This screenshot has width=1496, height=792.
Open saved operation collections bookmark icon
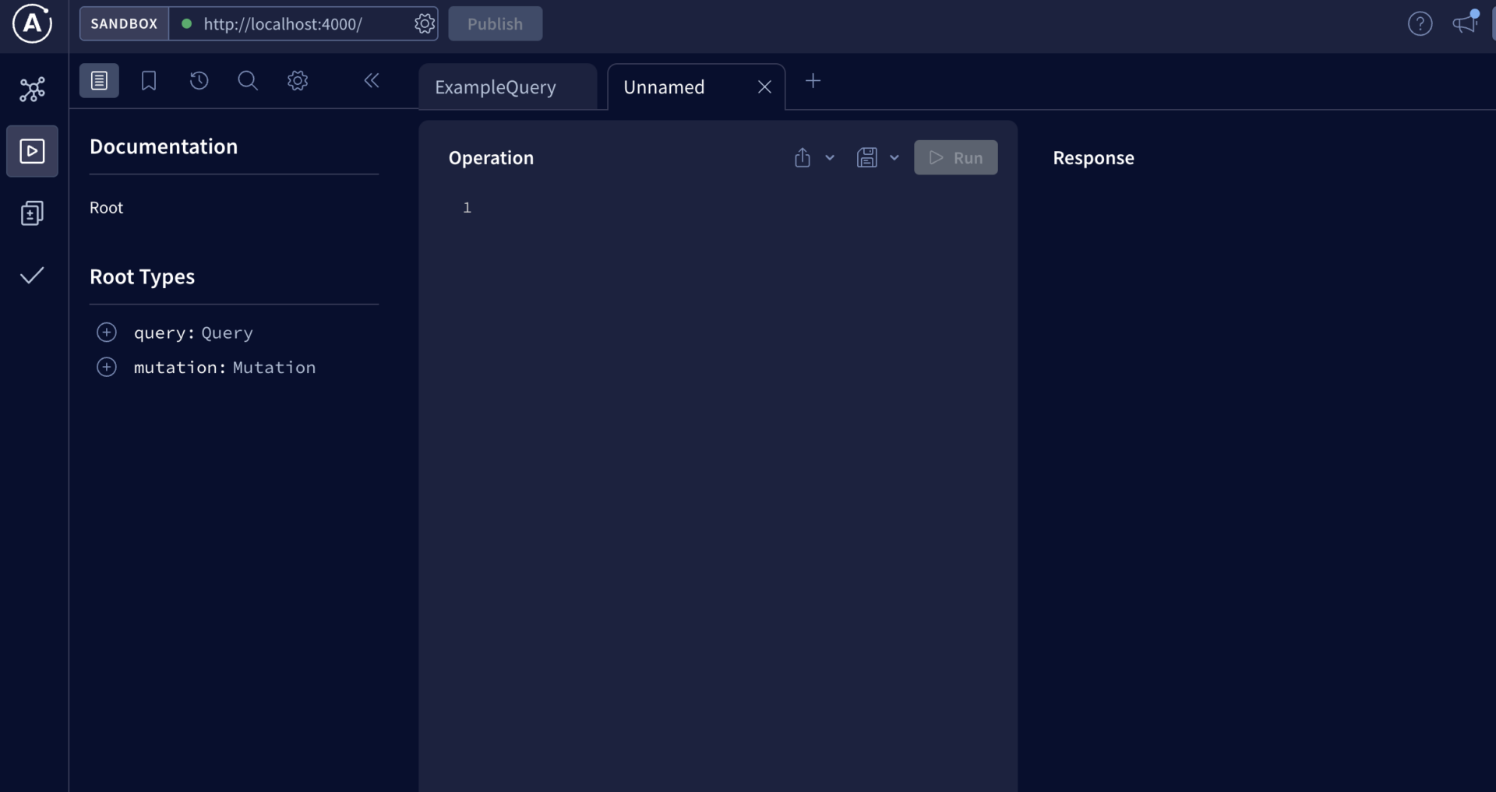point(149,80)
